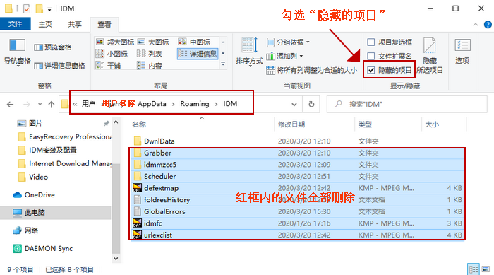Click the New folder quick access icon
This screenshot has width=494, height=275.
(x=39, y=8)
